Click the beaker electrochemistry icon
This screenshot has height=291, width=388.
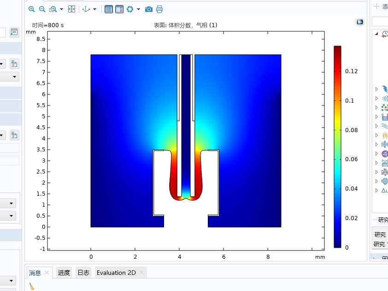pos(385,116)
